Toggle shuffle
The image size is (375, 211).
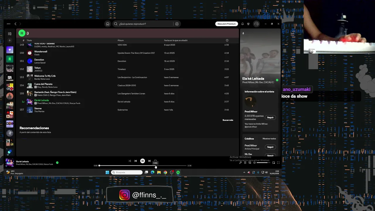pyautogui.click(x=130, y=161)
